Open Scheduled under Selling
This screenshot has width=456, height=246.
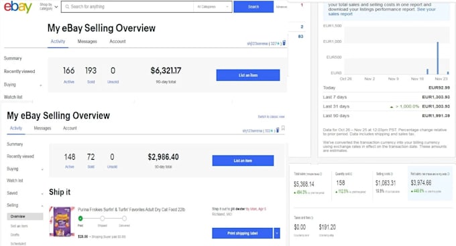coord(18,244)
